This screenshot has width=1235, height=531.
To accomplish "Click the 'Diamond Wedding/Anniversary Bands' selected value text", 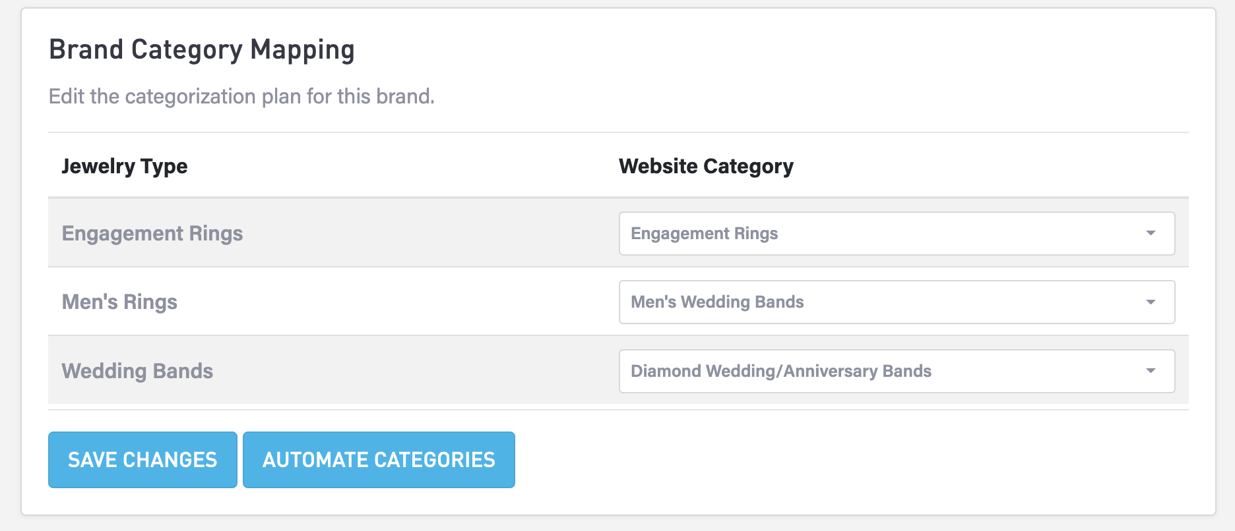I will pos(781,371).
